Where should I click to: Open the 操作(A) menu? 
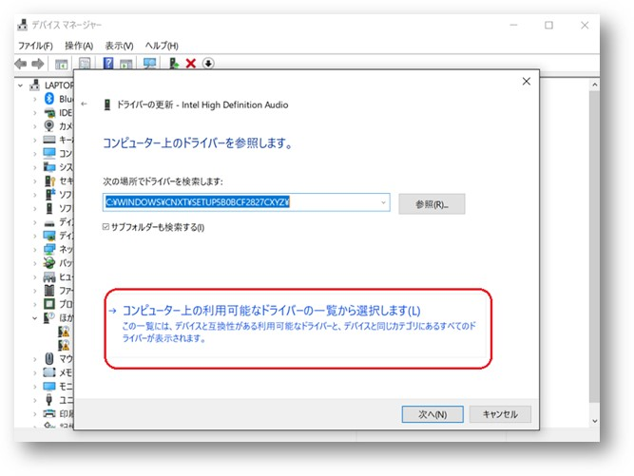pyautogui.click(x=79, y=46)
